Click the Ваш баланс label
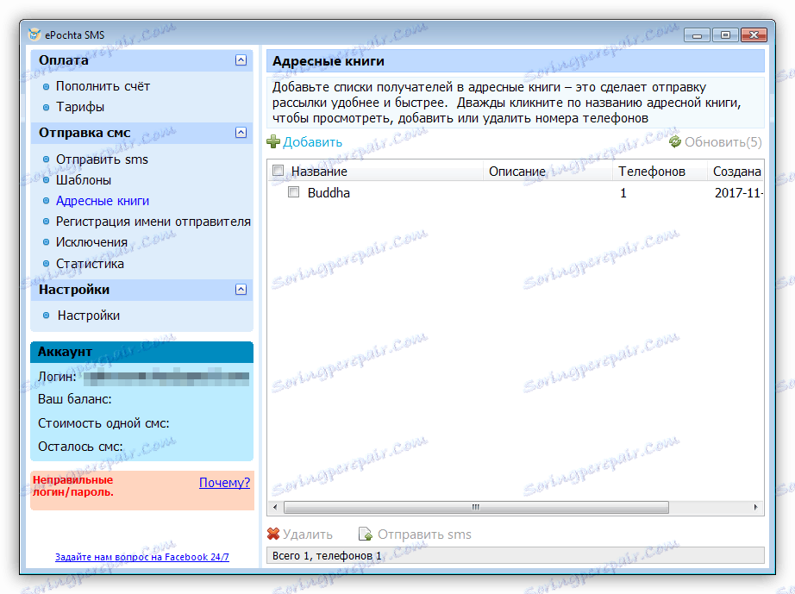The height and width of the screenshot is (594, 795). (x=74, y=399)
